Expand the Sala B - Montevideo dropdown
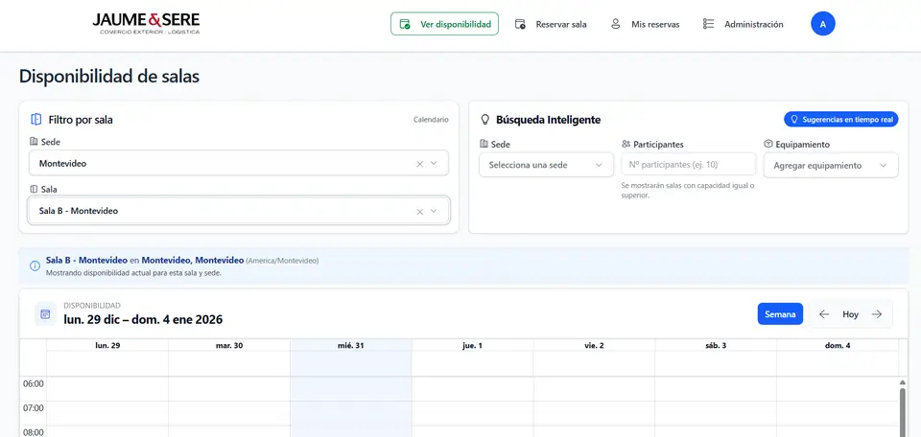The width and height of the screenshot is (921, 437). pos(434,211)
